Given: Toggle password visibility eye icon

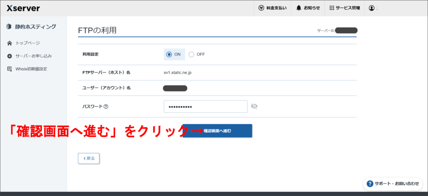Looking at the screenshot, I should [254, 107].
